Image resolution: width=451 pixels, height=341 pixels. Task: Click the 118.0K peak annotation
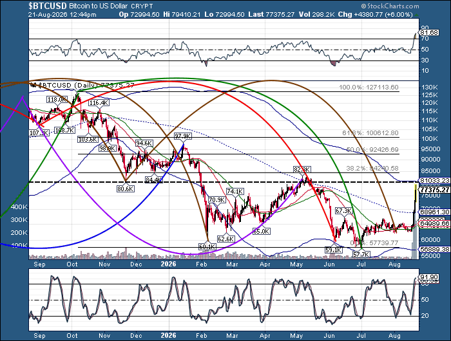pyautogui.click(x=57, y=99)
